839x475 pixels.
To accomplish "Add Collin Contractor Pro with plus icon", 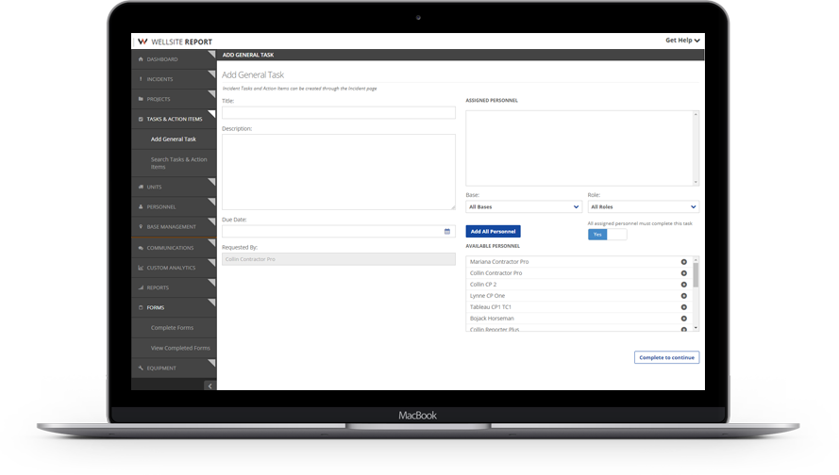I will 684,273.
